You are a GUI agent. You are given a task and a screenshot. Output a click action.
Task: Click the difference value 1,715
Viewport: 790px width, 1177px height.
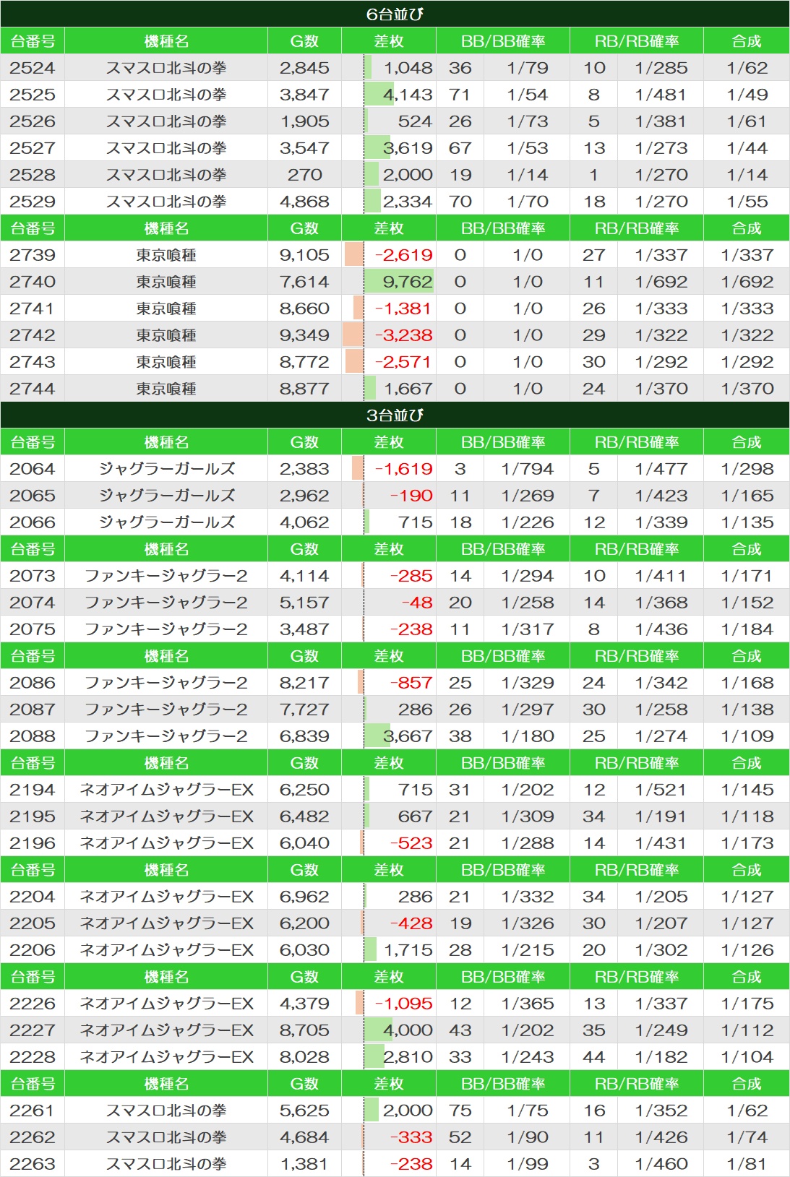[x=408, y=950]
